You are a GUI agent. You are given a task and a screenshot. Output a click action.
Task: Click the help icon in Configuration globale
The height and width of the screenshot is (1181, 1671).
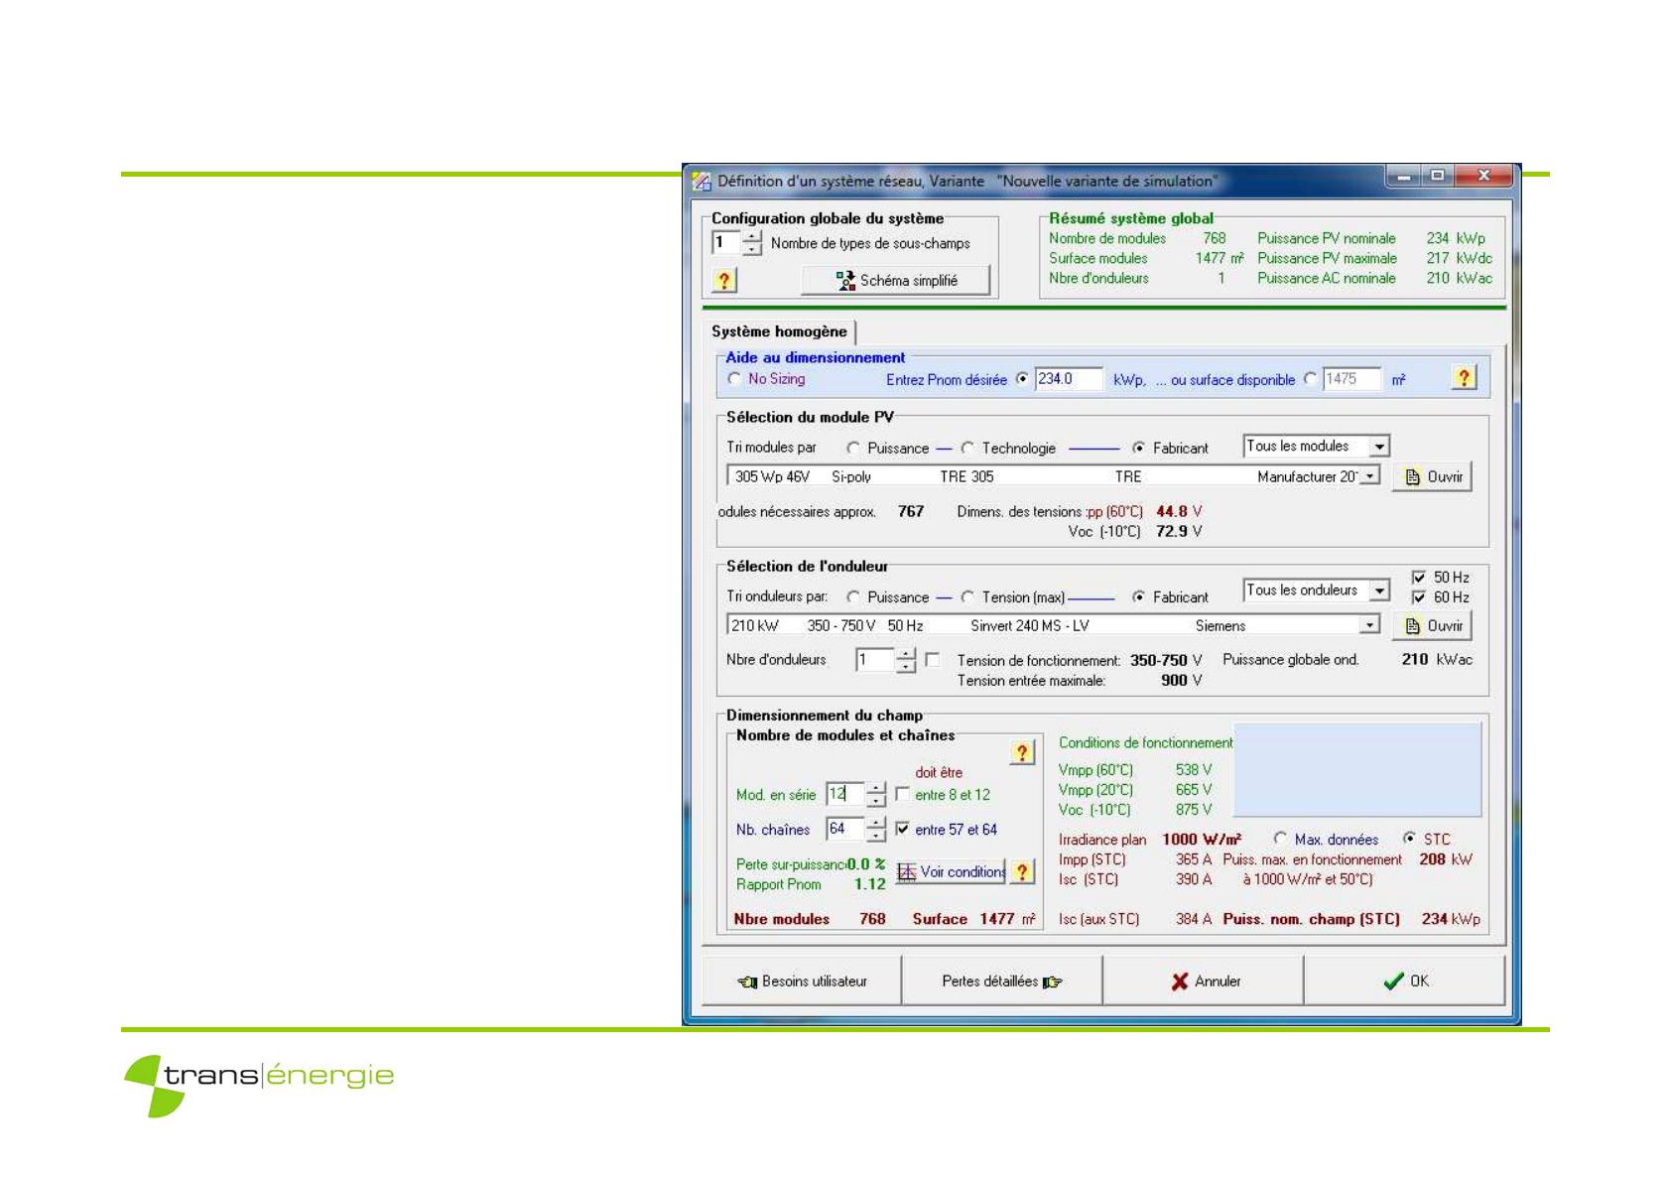tap(723, 280)
